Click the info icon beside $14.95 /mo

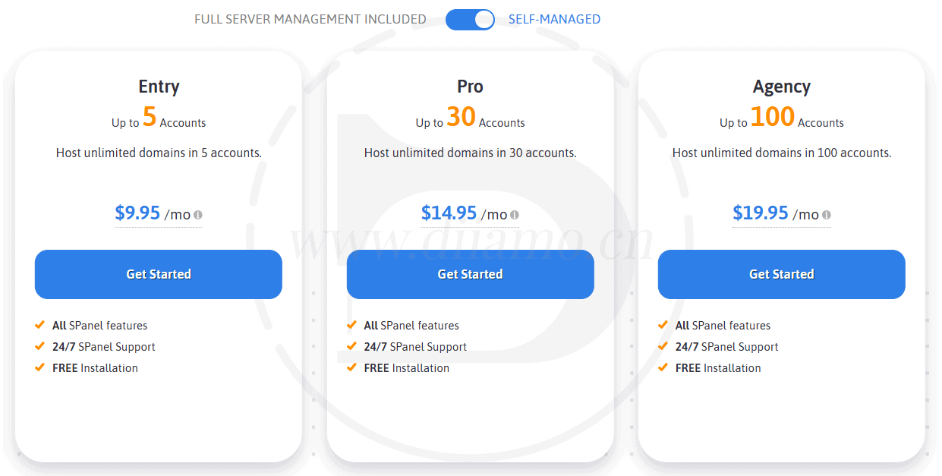tap(515, 215)
